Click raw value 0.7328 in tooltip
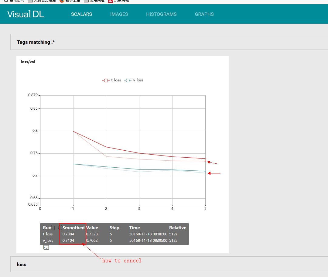 coord(92,234)
